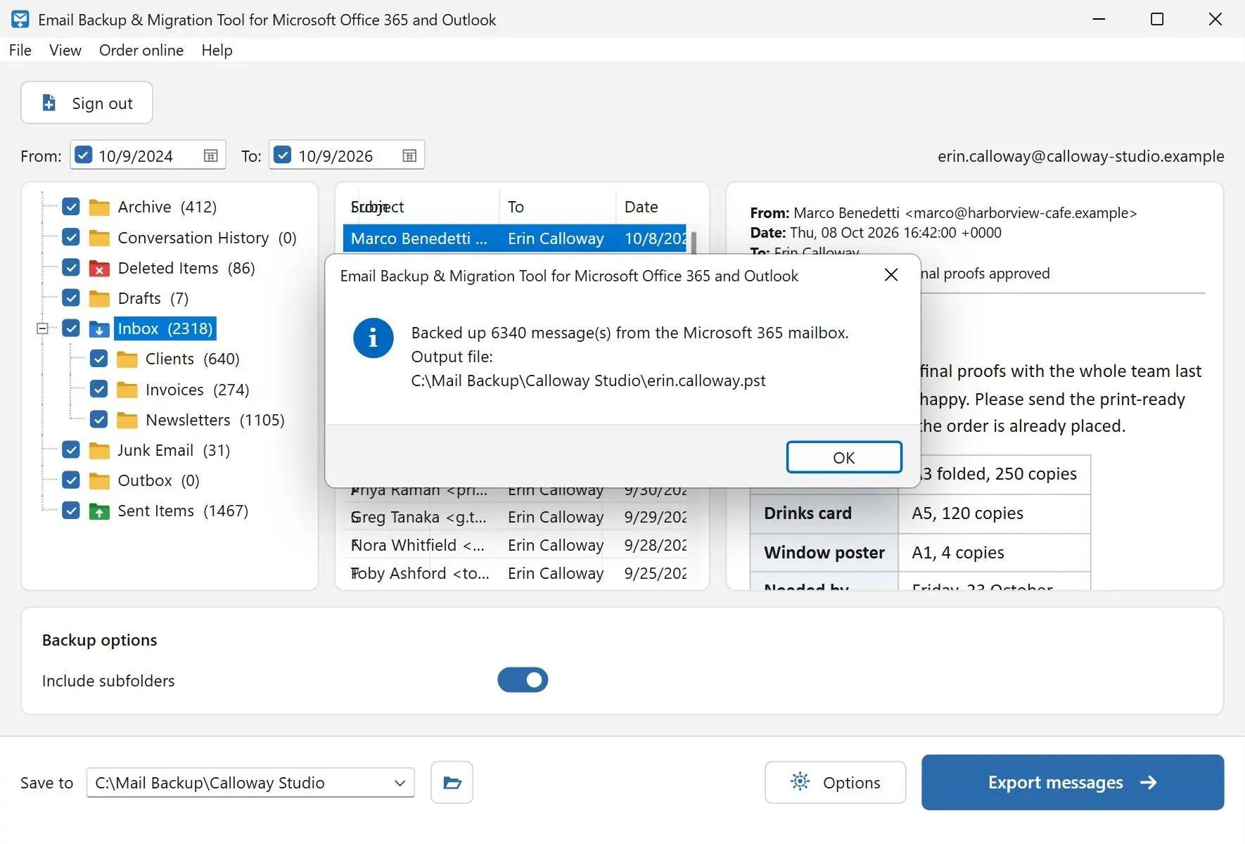The image size is (1245, 844).
Task: Click the Conversation History folder icon
Action: click(99, 238)
